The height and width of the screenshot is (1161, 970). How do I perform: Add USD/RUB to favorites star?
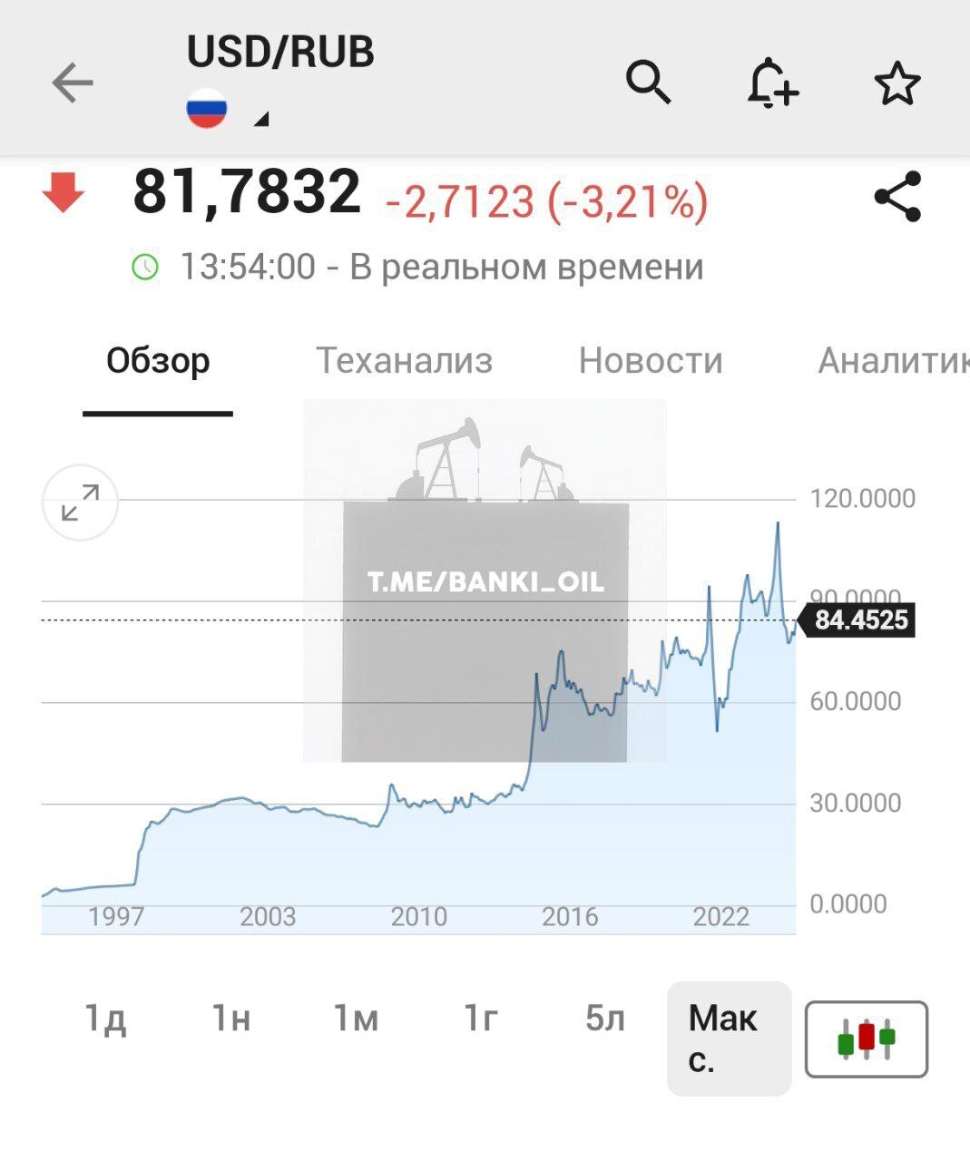pos(897,83)
